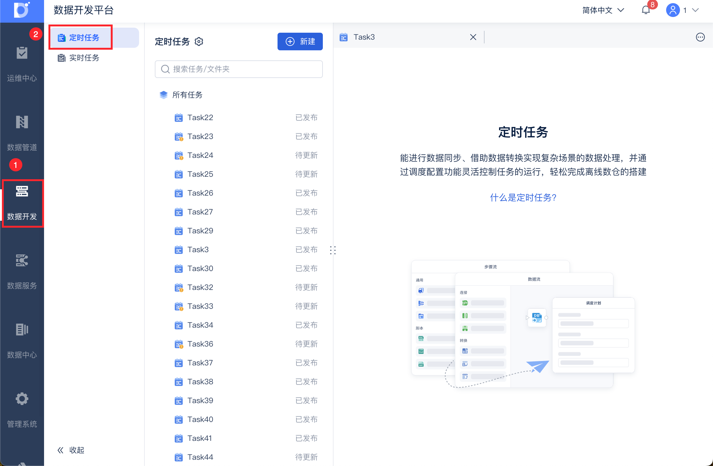The width and height of the screenshot is (713, 466).
Task: Select the 数据服务 sidebar icon
Action: click(22, 261)
